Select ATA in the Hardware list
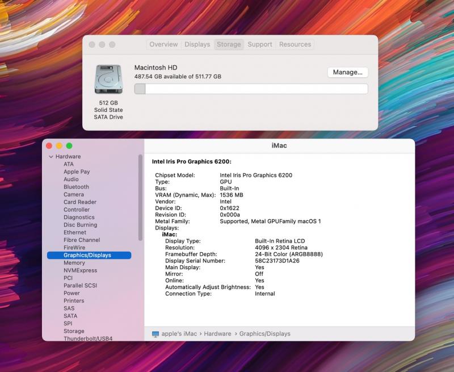Viewport: 454px width, 372px height. pyautogui.click(x=69, y=164)
